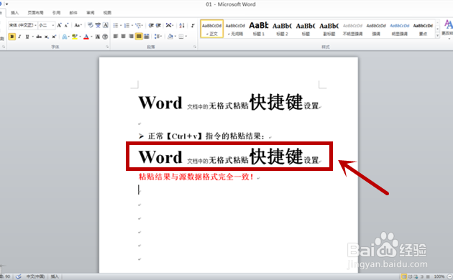This screenshot has height=280, width=453.
Task: Select Print Layout view icon
Action: pyautogui.click(x=404, y=276)
